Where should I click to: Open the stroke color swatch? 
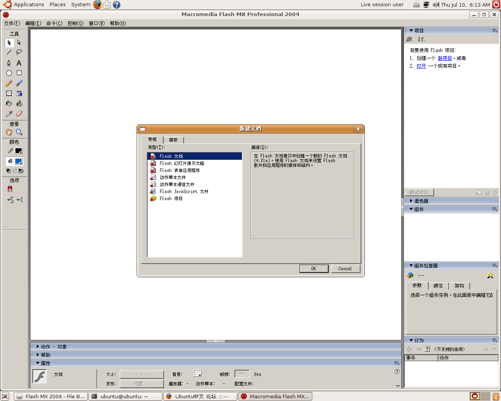coord(18,151)
